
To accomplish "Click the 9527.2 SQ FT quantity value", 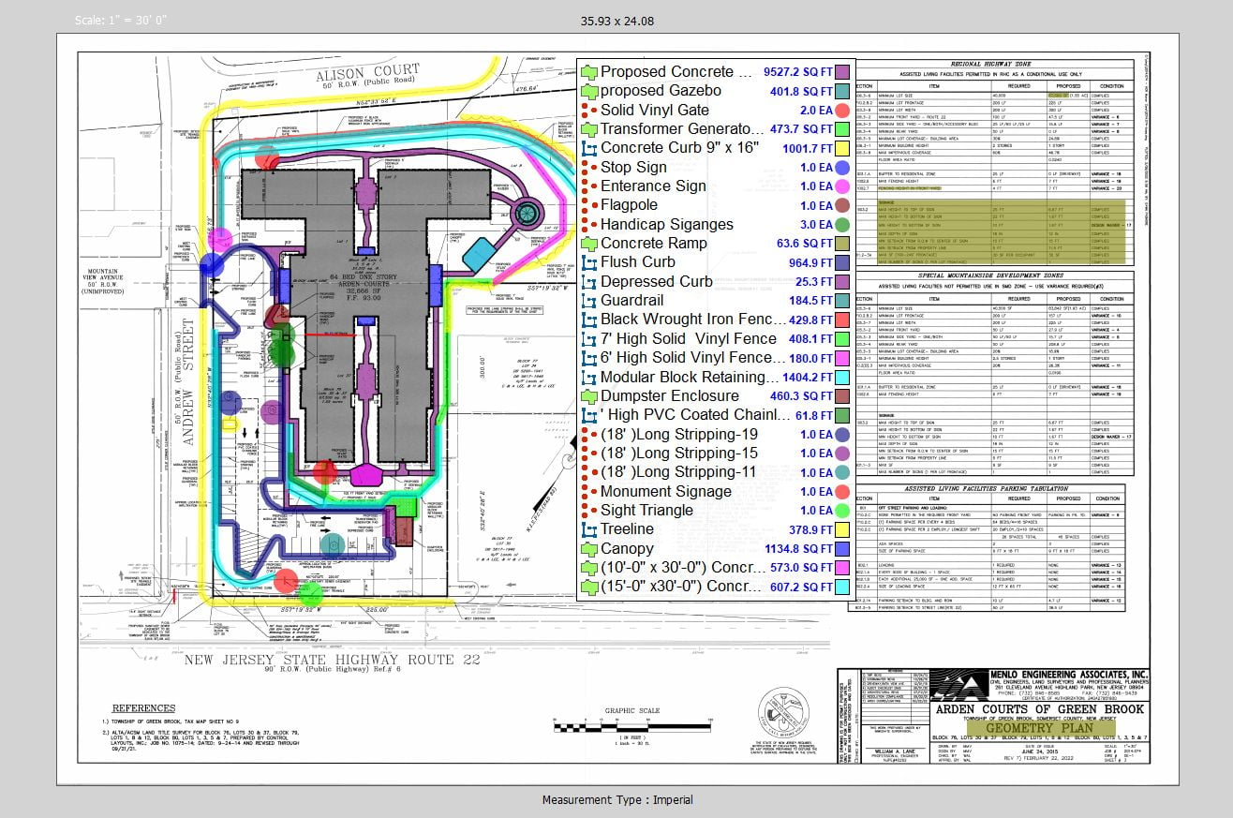I will (797, 72).
